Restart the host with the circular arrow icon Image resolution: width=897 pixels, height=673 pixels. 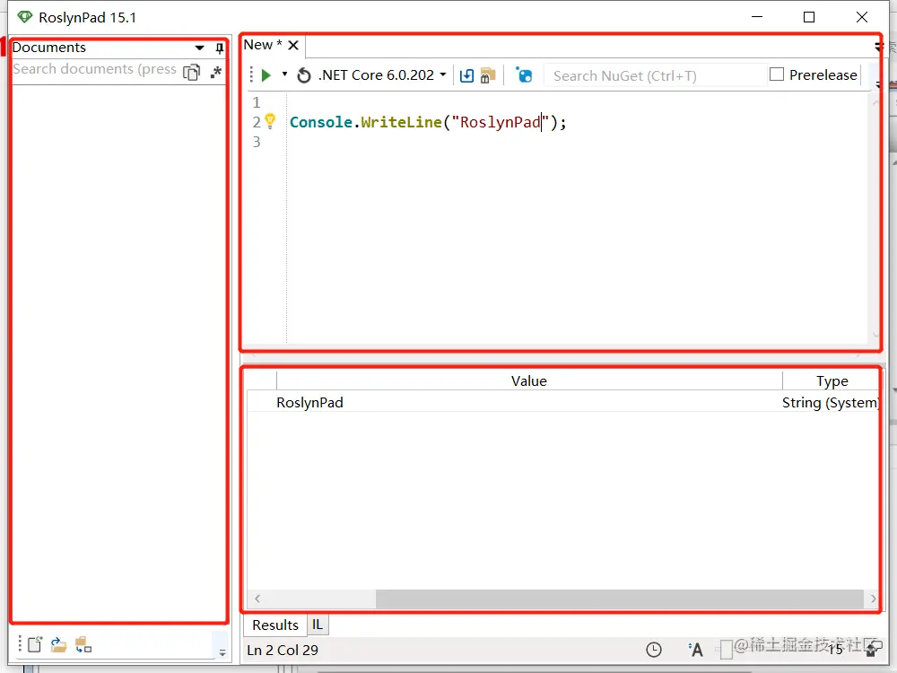(304, 75)
